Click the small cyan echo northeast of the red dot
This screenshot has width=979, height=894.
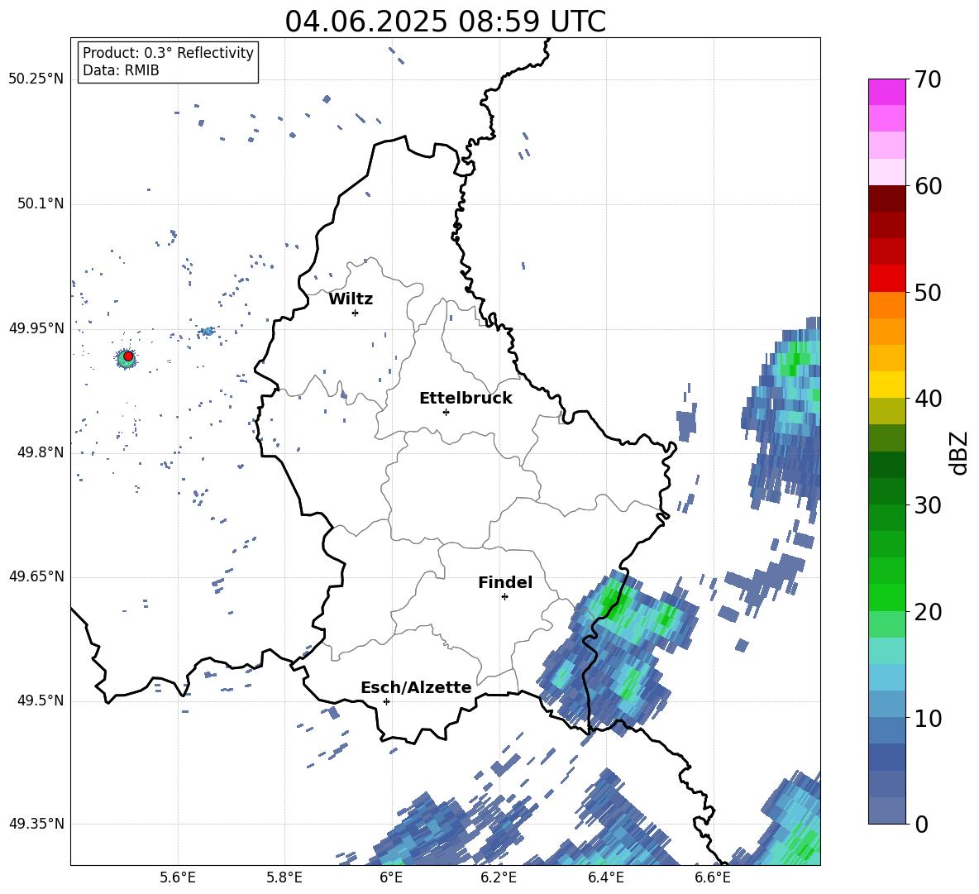click(x=208, y=331)
